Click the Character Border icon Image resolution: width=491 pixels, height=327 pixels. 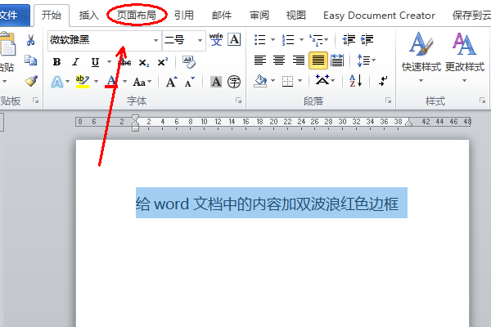234,39
